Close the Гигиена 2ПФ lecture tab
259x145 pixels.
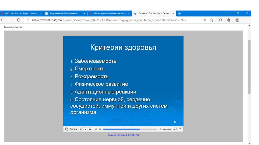click(173, 14)
